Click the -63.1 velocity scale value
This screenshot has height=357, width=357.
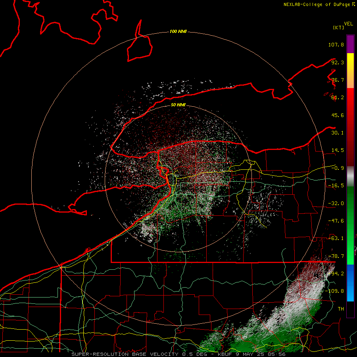(336, 238)
